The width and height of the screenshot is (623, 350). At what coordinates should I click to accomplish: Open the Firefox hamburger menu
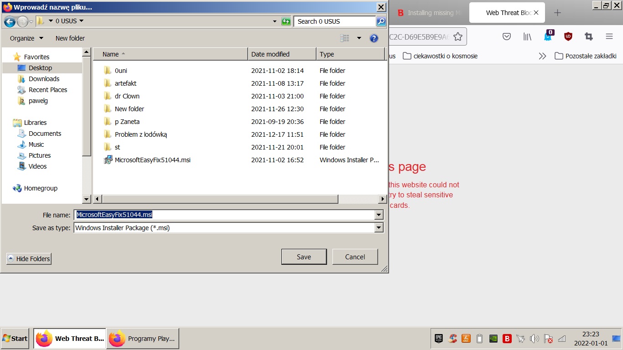(x=609, y=36)
